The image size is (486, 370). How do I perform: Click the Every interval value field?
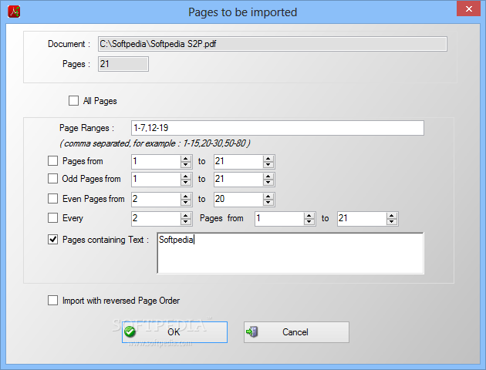click(156, 219)
